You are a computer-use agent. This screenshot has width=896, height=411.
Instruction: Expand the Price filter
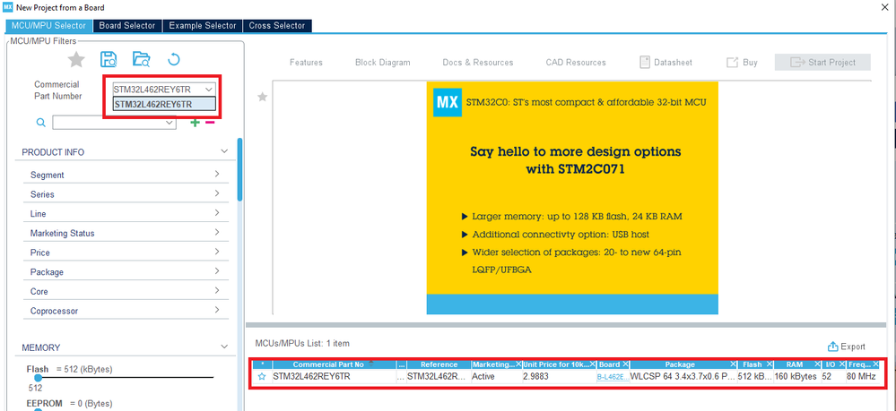[217, 252]
